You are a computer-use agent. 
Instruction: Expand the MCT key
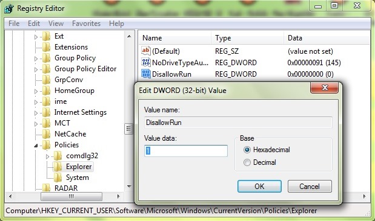coord(36,124)
